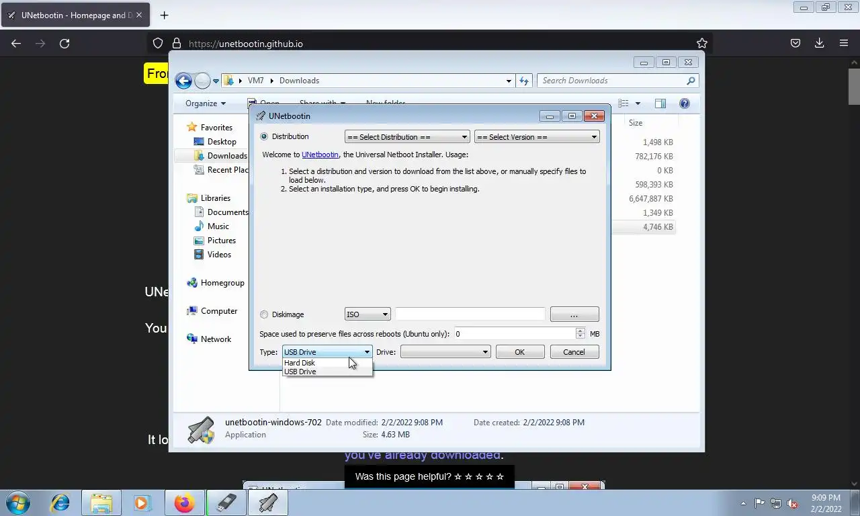Click the volume icon in system tray
The image size is (860, 516).
coord(792,503)
